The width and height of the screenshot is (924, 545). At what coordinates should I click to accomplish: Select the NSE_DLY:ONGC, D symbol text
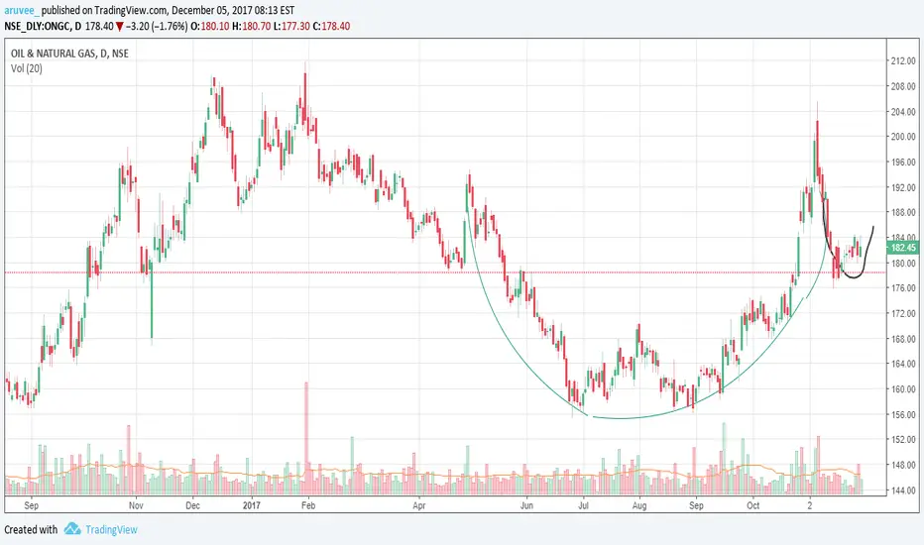point(43,26)
